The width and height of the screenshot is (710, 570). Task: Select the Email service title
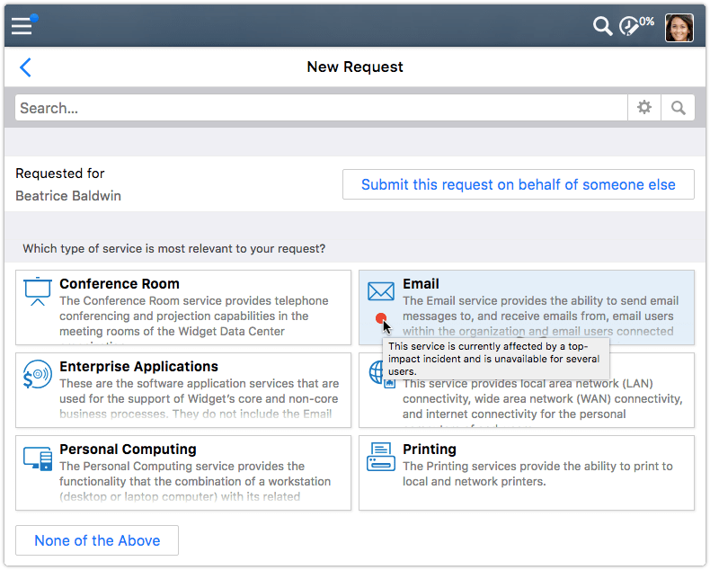tap(421, 283)
